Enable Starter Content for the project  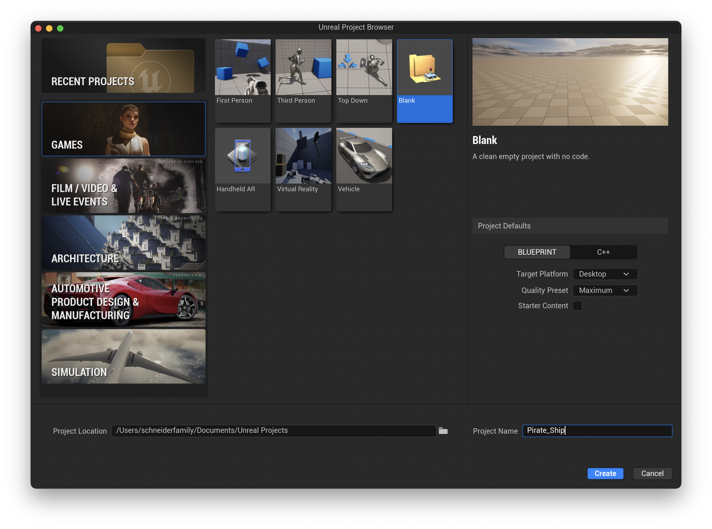tap(578, 306)
